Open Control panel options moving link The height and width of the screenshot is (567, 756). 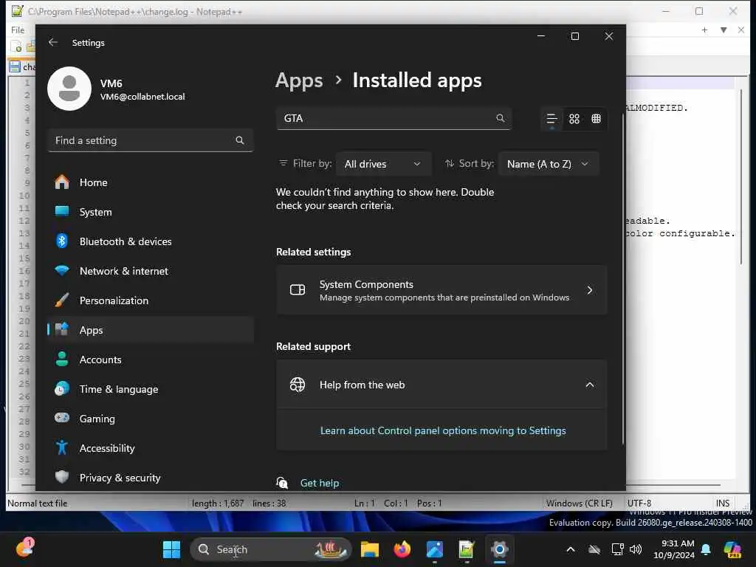coord(443,430)
